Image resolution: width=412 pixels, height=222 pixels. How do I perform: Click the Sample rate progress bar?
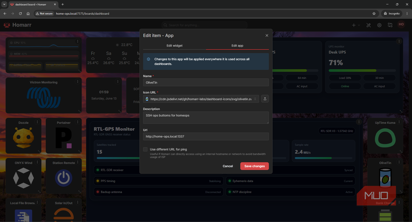pyautogui.click(x=324, y=158)
